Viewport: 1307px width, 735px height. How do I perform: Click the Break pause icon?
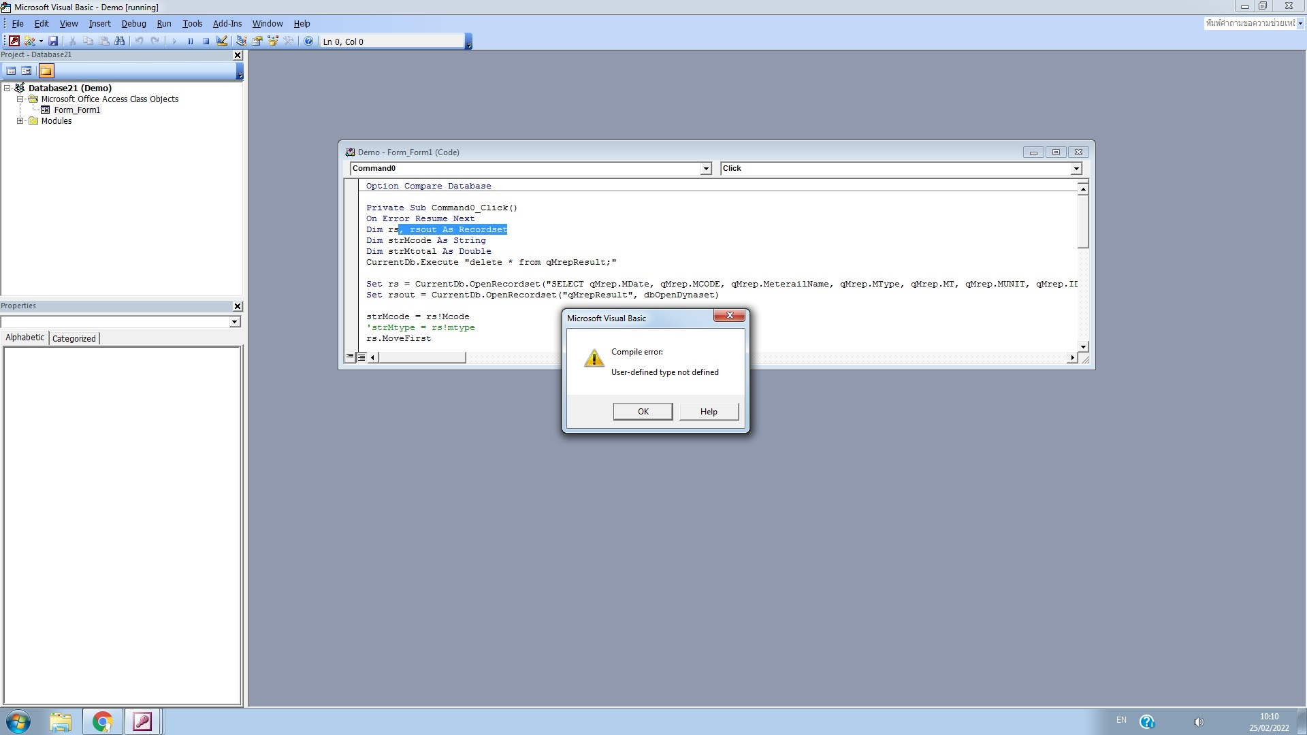point(190,42)
